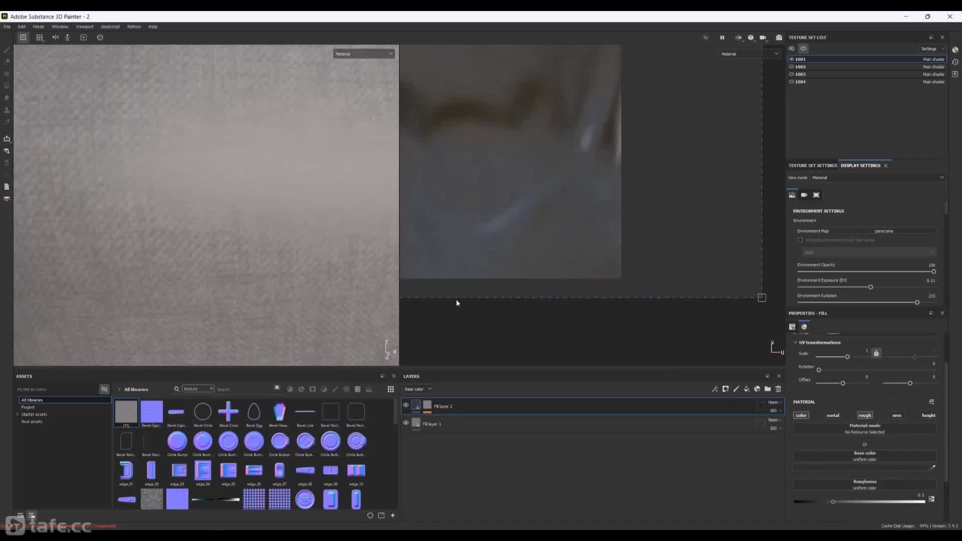
Task: Toggle symmetry icon in the top toolbar
Action: coord(56,38)
